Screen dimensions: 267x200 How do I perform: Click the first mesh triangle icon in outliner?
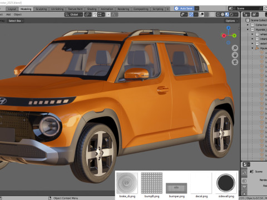tap(262, 53)
